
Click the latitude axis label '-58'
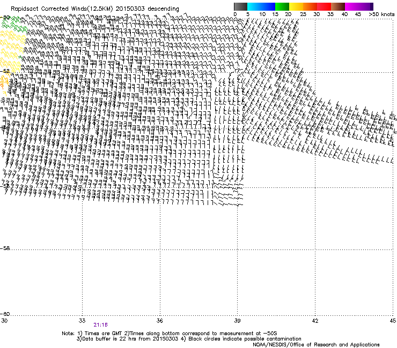pos(5,248)
